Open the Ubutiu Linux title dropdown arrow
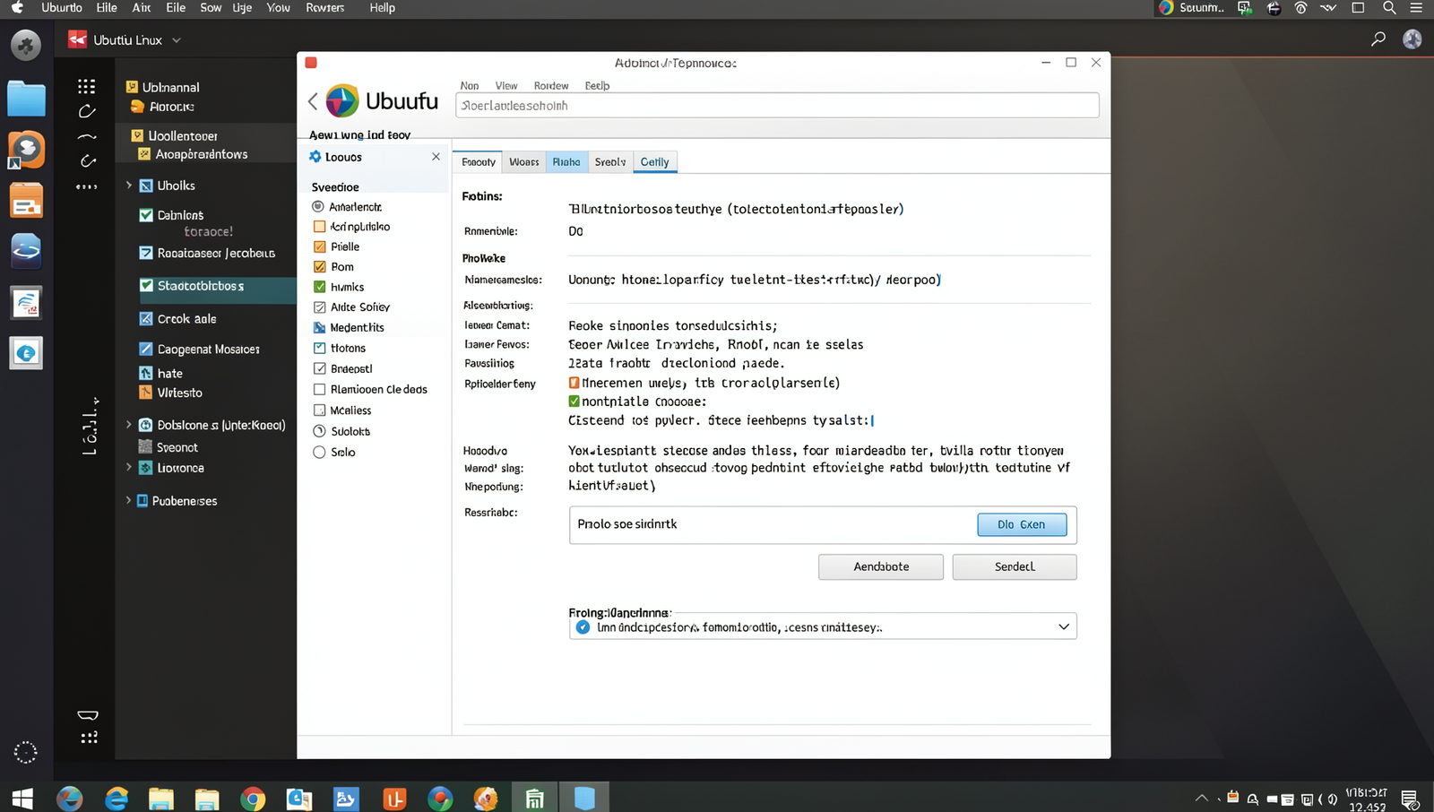This screenshot has height=812, width=1434. click(177, 40)
